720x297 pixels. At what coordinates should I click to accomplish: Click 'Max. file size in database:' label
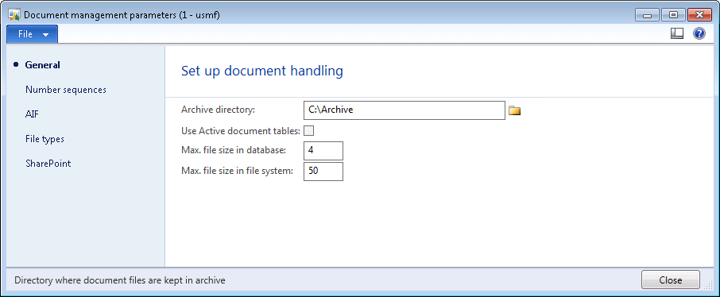click(234, 150)
